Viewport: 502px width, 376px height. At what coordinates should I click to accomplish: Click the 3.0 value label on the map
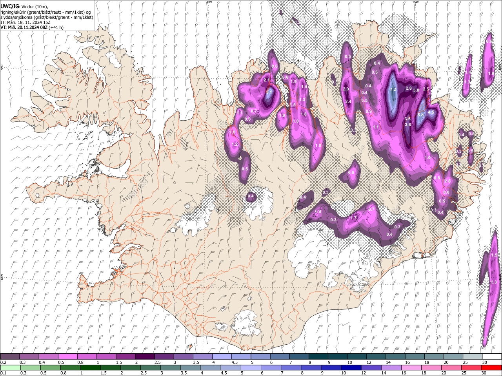pos(416,90)
